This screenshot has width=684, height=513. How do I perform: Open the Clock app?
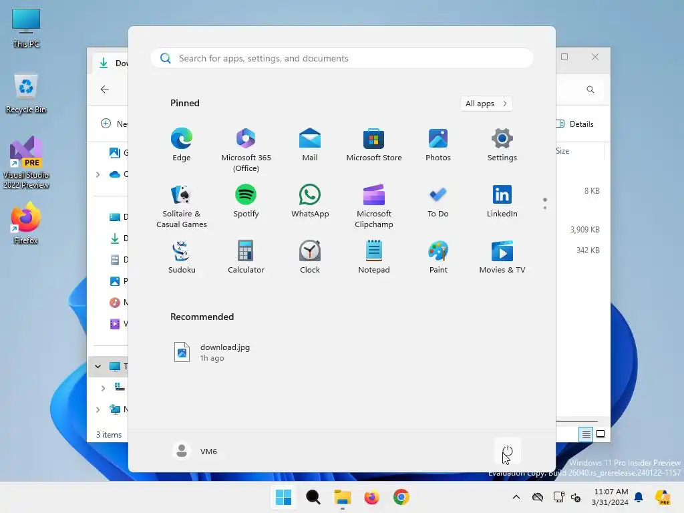pyautogui.click(x=310, y=257)
